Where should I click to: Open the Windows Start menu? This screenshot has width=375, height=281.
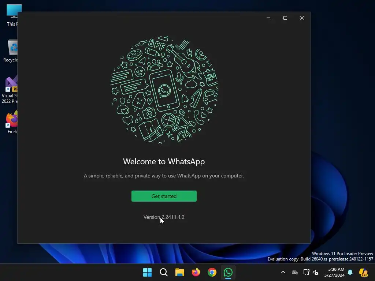pyautogui.click(x=147, y=272)
